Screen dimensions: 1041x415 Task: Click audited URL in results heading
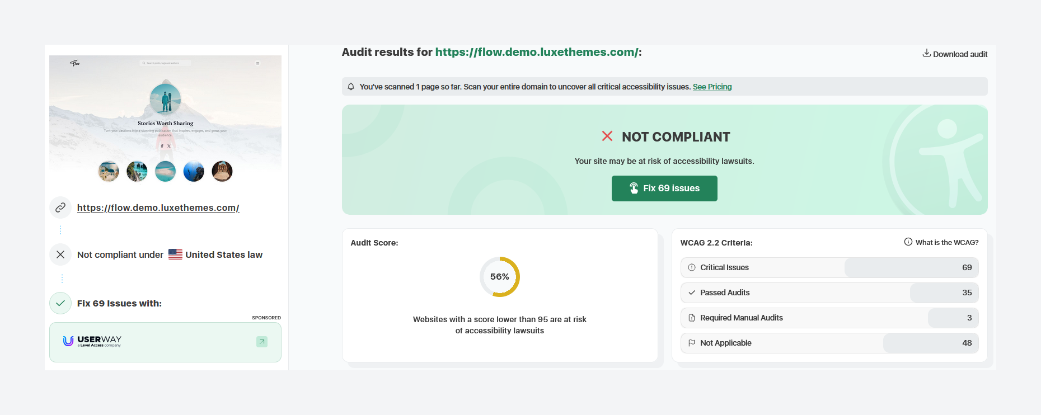click(536, 52)
